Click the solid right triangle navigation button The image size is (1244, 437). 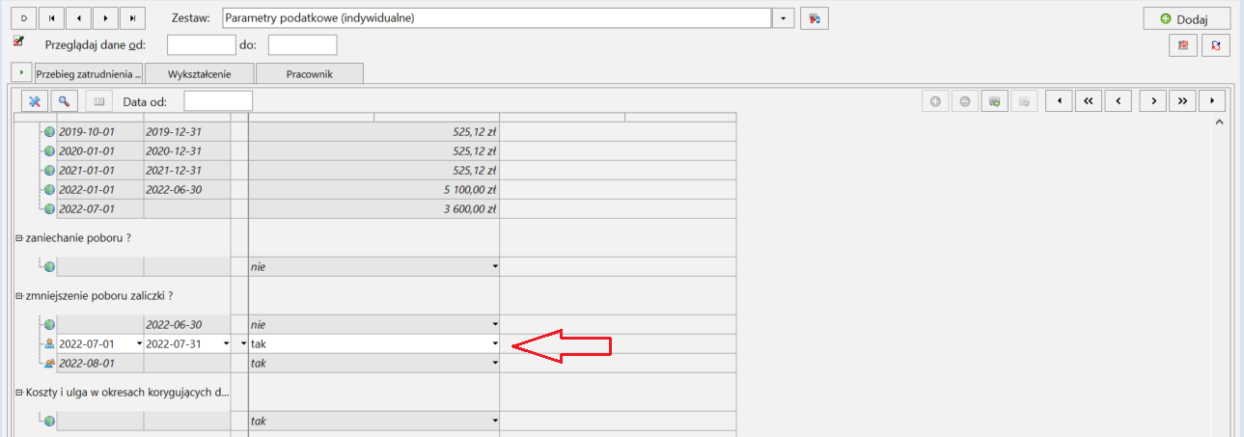1212,100
